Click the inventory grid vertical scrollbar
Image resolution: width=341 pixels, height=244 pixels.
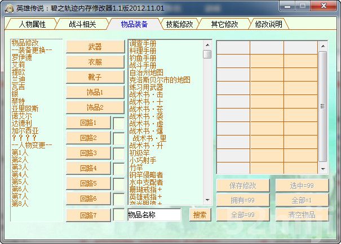click(323, 106)
